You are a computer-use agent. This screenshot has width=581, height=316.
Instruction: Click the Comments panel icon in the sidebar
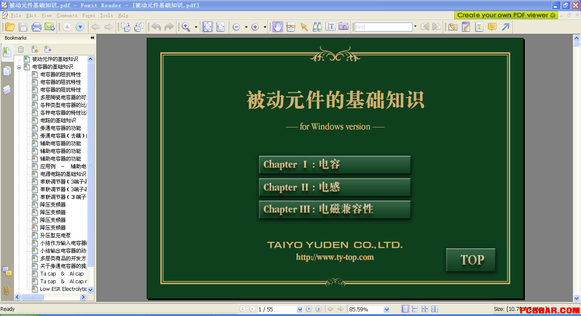click(x=7, y=271)
